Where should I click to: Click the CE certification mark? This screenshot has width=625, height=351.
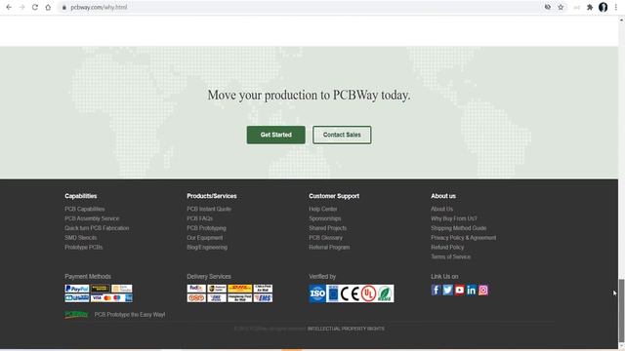pos(350,293)
